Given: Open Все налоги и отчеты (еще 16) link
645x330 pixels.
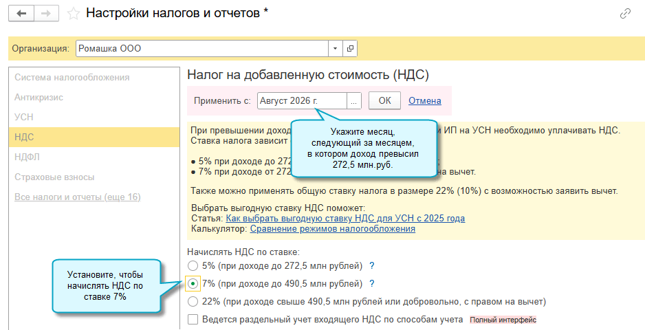Looking at the screenshot, I should click(77, 197).
